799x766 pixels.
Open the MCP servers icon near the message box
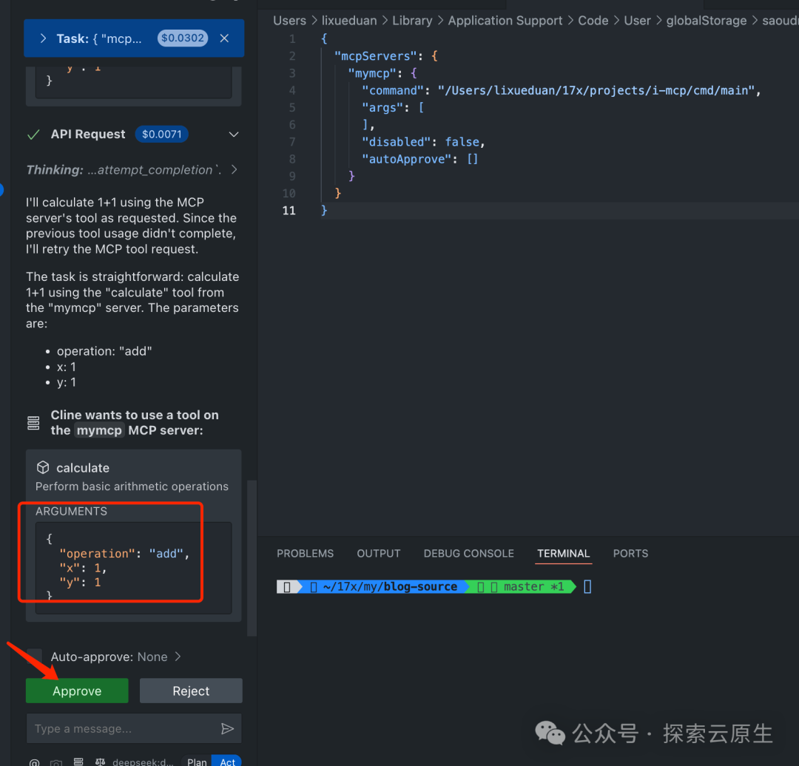pyautogui.click(x=78, y=762)
